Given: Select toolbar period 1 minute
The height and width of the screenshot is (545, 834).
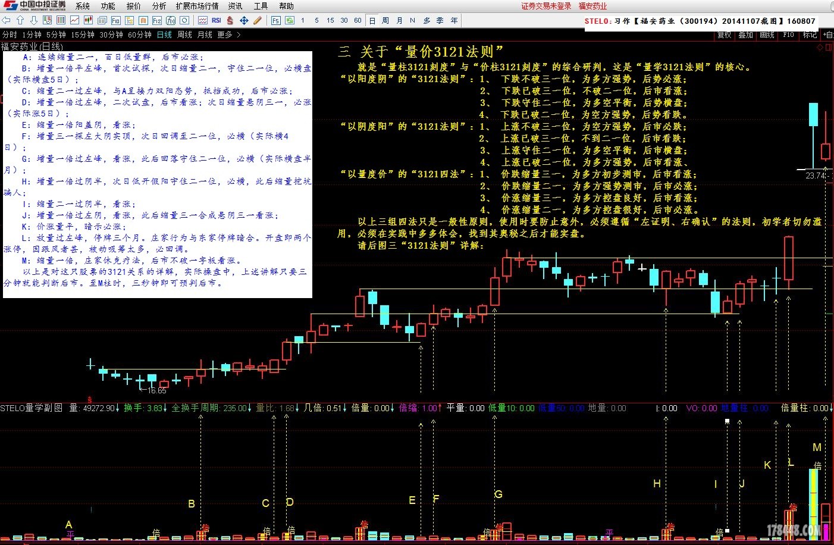Looking at the screenshot, I should click(303, 20).
